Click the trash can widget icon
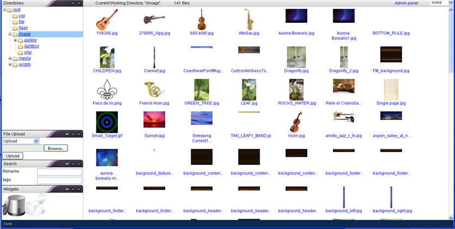This screenshot has height=229, width=455. coord(12,205)
